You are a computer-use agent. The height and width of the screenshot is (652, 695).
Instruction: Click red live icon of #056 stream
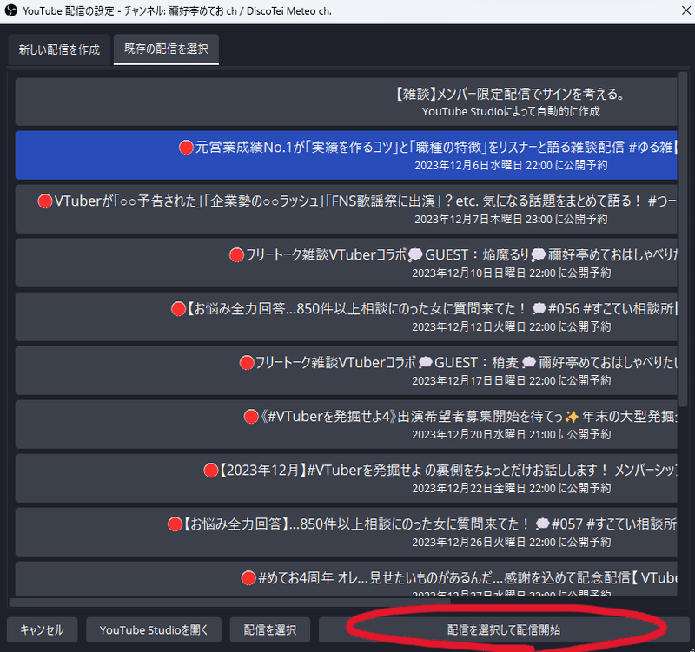(x=178, y=309)
